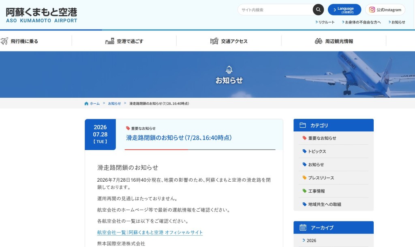Click the blue tag icon next to 地域共生への取組
Screen dimensions: 415x247
(x=304, y=204)
